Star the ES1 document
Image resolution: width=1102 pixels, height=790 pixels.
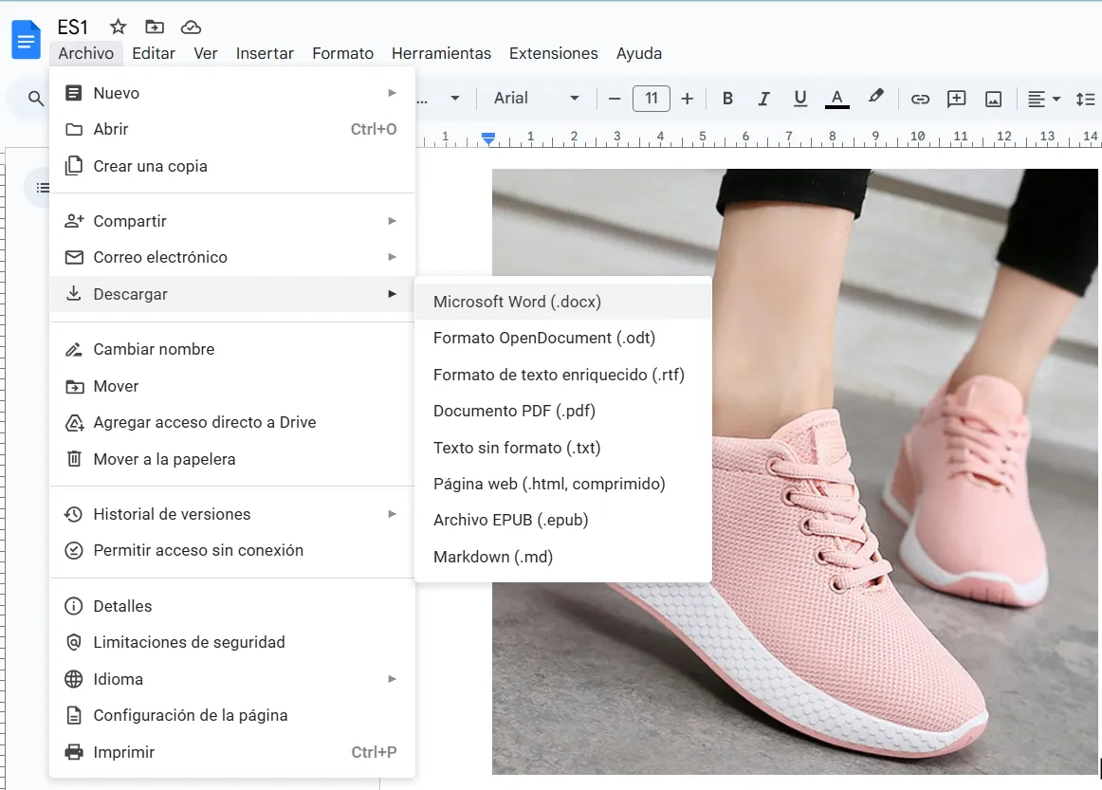coord(119,27)
